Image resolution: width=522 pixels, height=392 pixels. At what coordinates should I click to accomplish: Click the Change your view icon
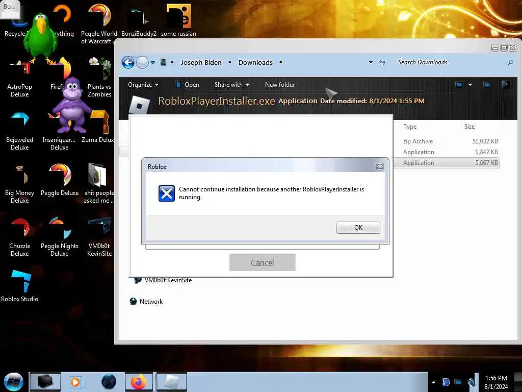pos(459,85)
